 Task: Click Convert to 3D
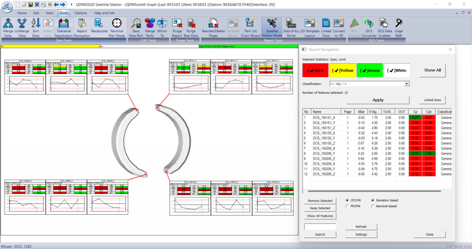[338, 28]
